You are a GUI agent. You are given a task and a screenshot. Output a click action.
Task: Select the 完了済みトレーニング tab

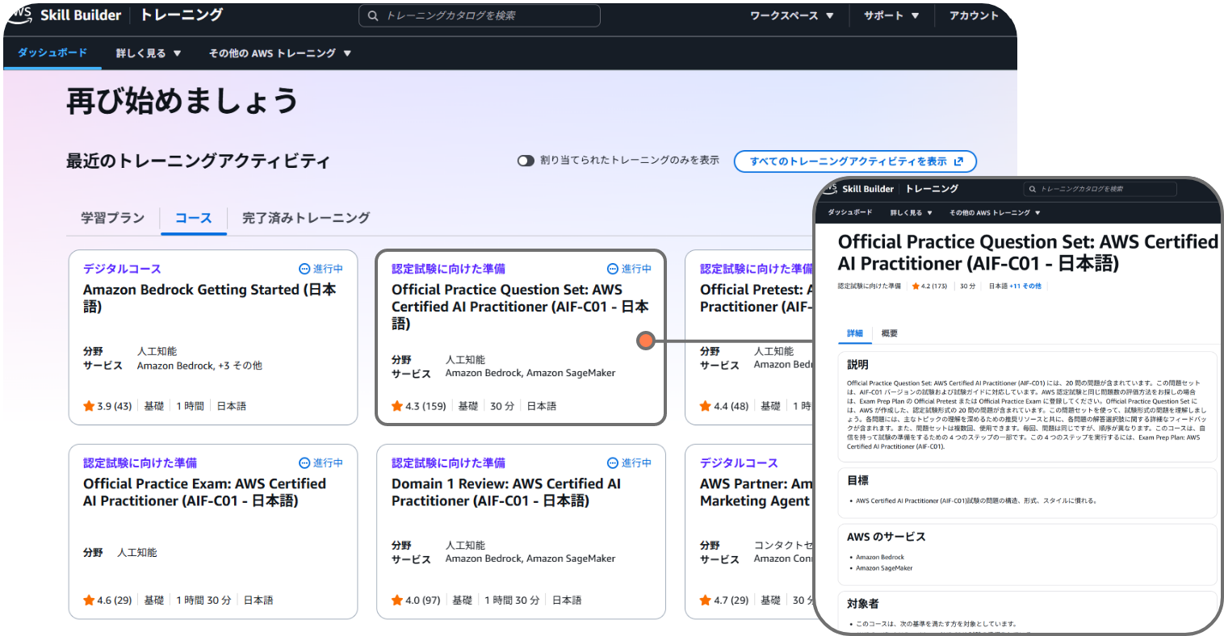tap(306, 218)
